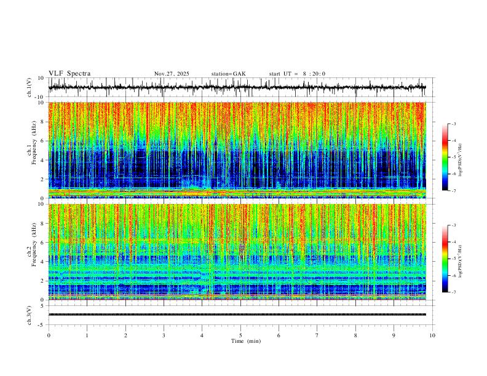Click the "Time (min)" axis label

pyautogui.click(x=246, y=341)
